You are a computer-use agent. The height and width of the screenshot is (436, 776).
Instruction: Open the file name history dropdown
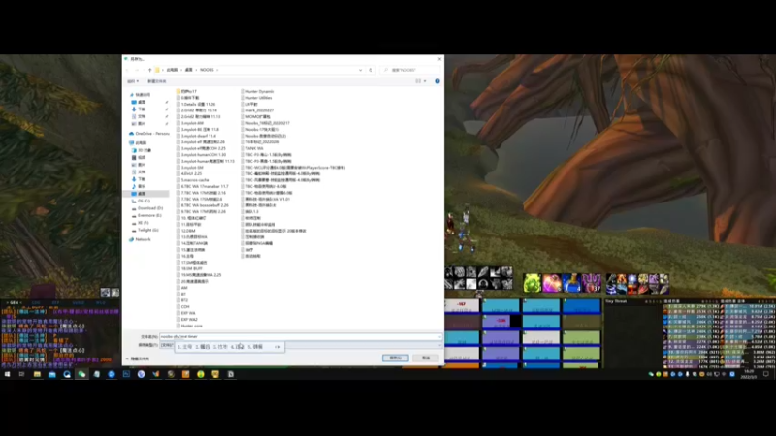[439, 336]
